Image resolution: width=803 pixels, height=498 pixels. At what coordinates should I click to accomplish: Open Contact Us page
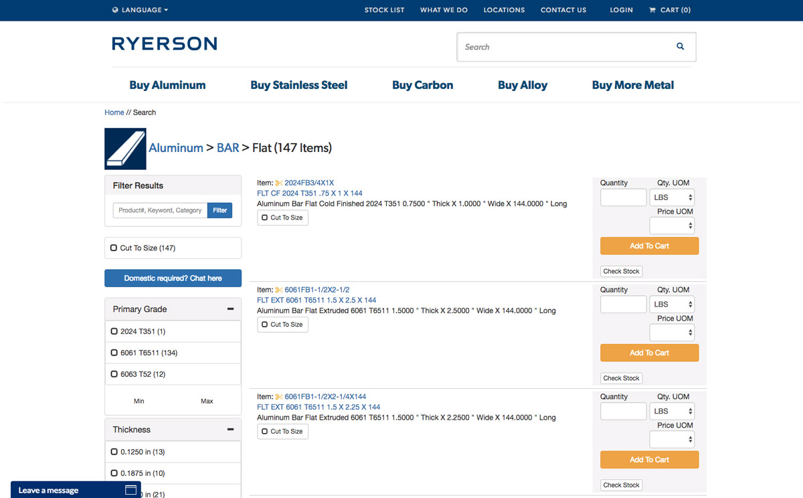pyautogui.click(x=563, y=10)
